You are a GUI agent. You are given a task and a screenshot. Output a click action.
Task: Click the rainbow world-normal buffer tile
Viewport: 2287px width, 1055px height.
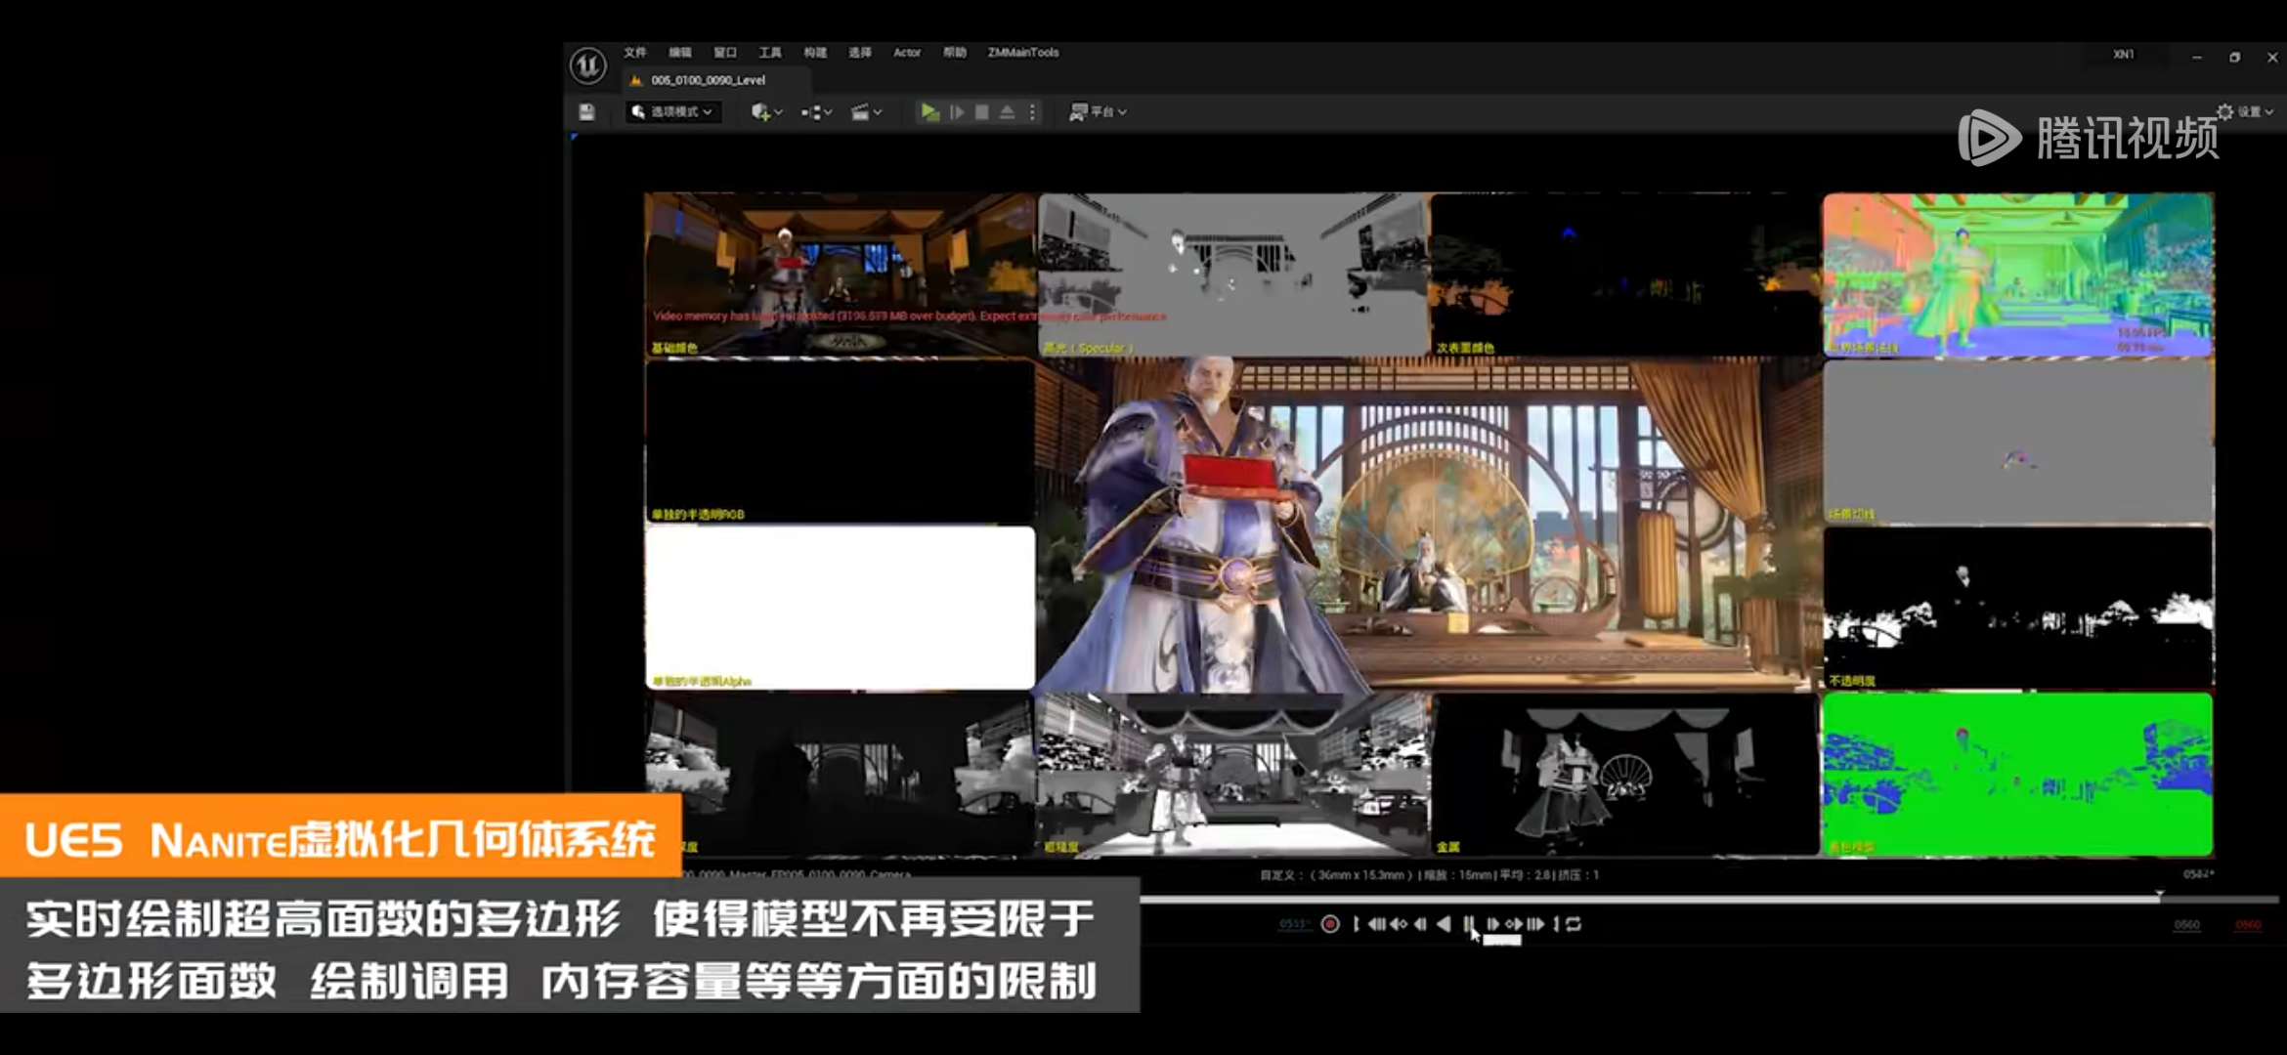(2018, 274)
